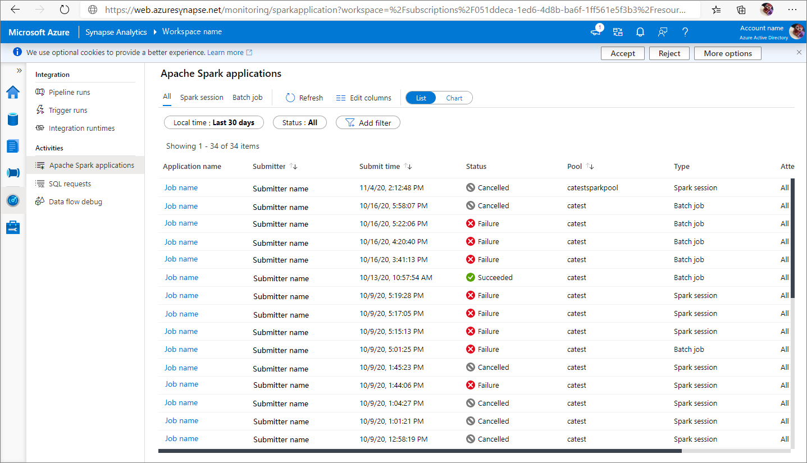Open the Data hub icon
The height and width of the screenshot is (463, 807).
(12, 119)
